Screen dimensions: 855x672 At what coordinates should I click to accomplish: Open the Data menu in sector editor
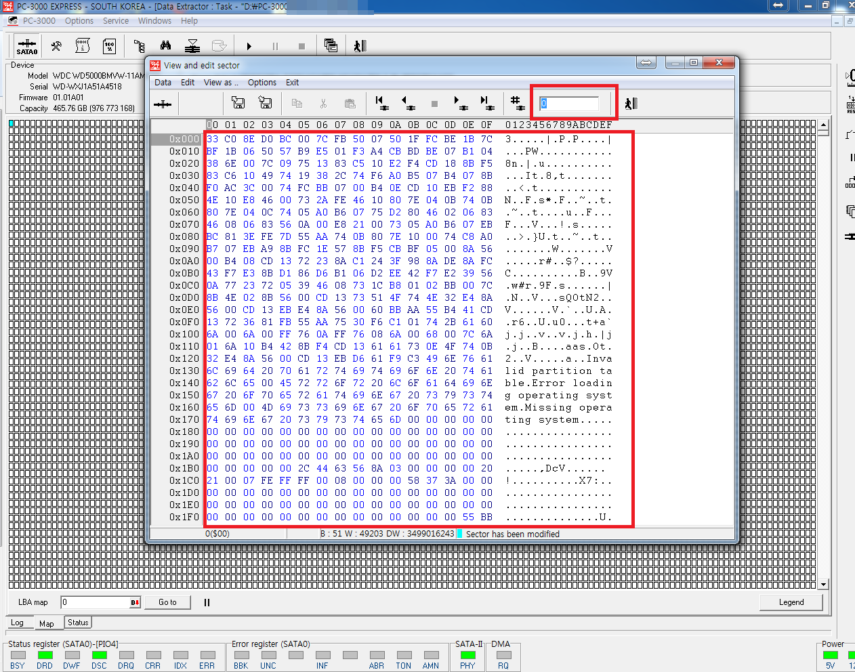[163, 83]
